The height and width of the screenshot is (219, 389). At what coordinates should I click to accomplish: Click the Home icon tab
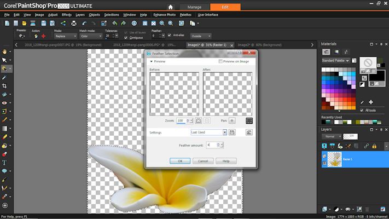coord(156,7)
